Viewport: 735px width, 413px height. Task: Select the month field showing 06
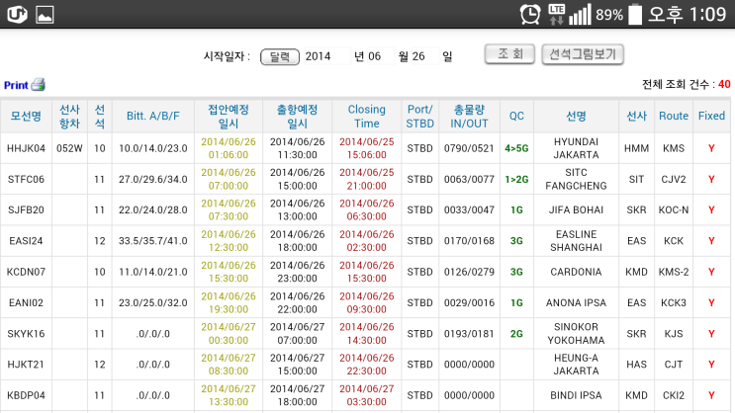click(x=374, y=57)
